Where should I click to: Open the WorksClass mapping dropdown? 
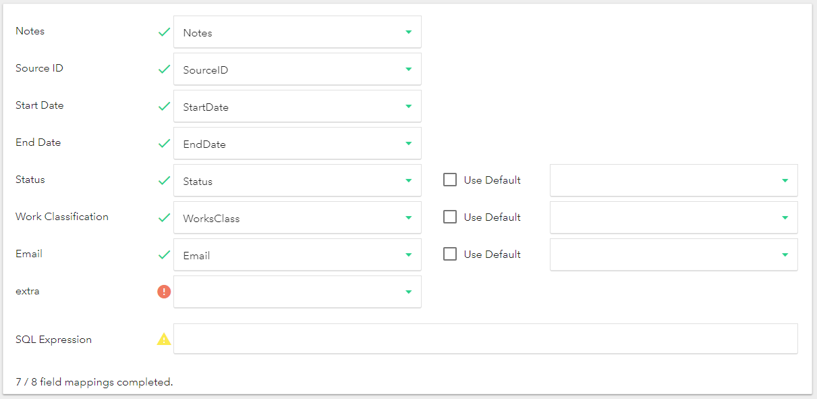[x=298, y=218]
